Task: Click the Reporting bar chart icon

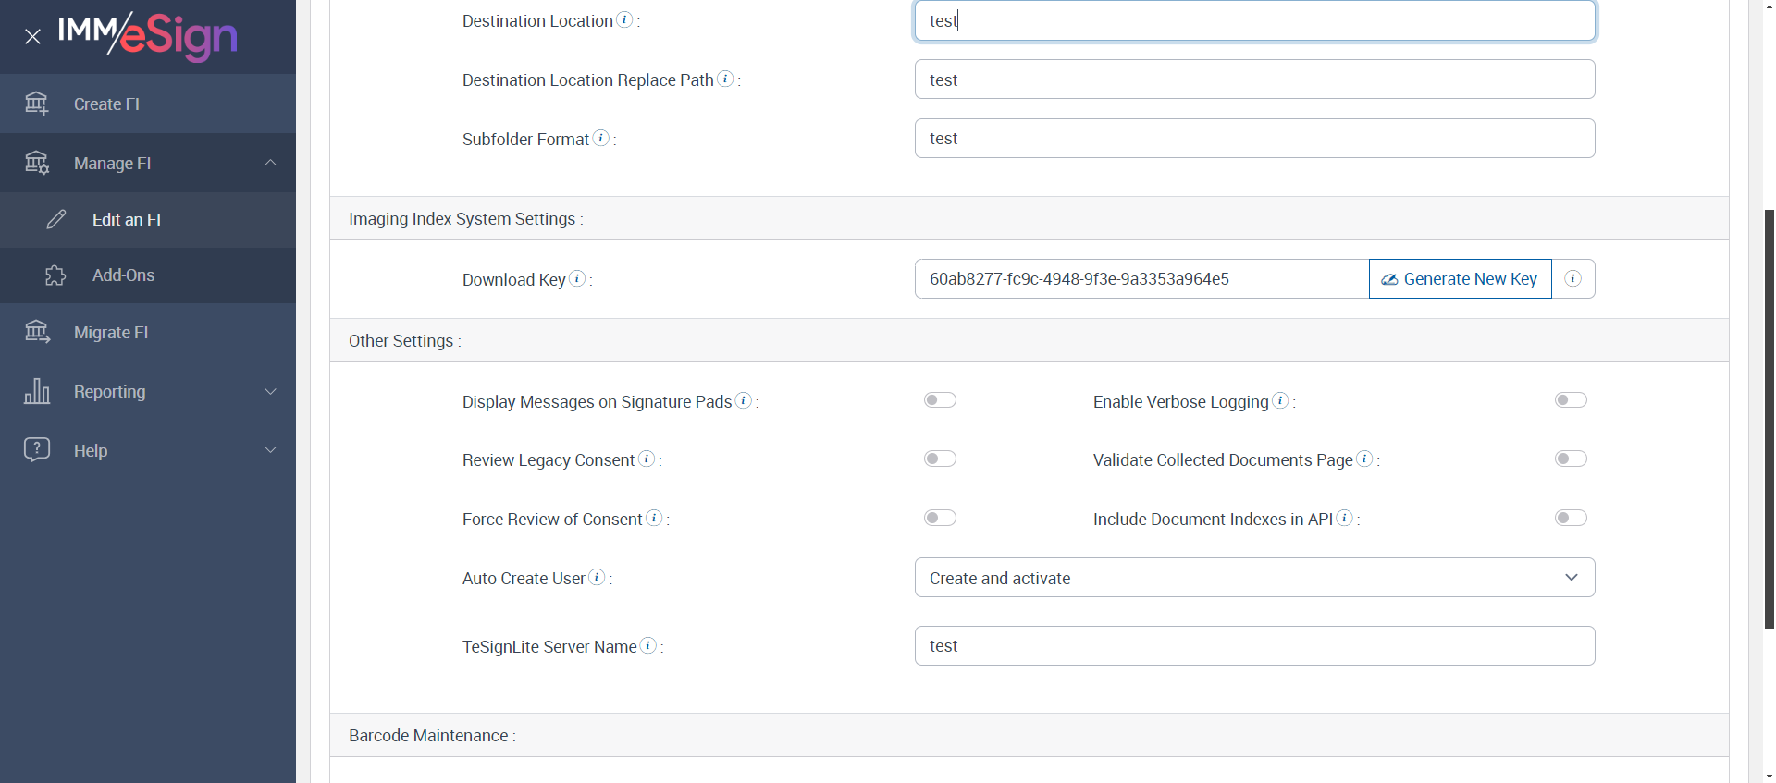Action: click(x=37, y=391)
